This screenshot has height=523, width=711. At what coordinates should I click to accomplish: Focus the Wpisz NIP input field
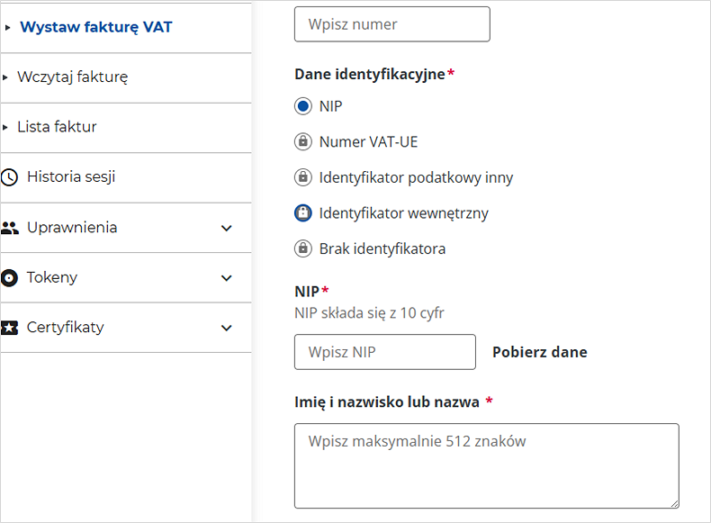pyautogui.click(x=384, y=352)
